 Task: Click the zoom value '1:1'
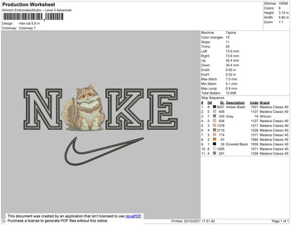pyautogui.click(x=281, y=22)
